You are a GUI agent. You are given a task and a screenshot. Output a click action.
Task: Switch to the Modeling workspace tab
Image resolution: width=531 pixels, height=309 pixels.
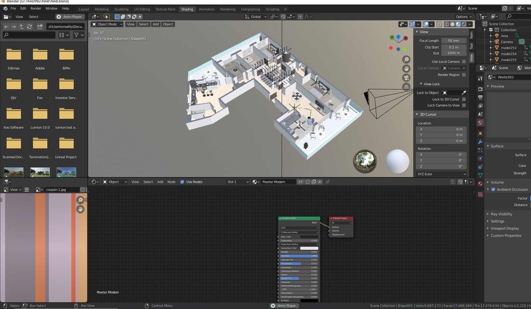tap(102, 9)
